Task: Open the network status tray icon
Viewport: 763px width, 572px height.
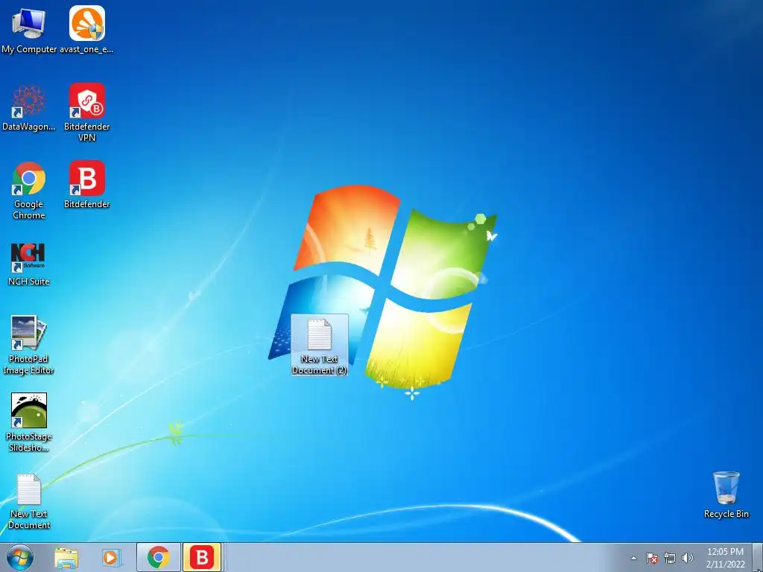Action: coord(670,558)
